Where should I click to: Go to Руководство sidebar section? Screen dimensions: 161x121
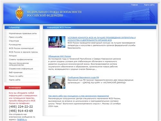pyautogui.click(x=15, y=45)
